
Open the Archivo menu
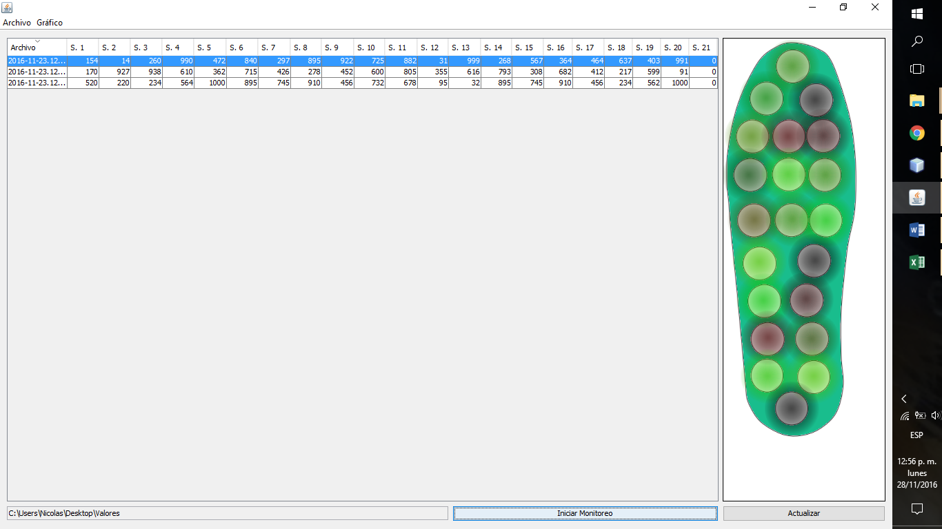click(17, 23)
